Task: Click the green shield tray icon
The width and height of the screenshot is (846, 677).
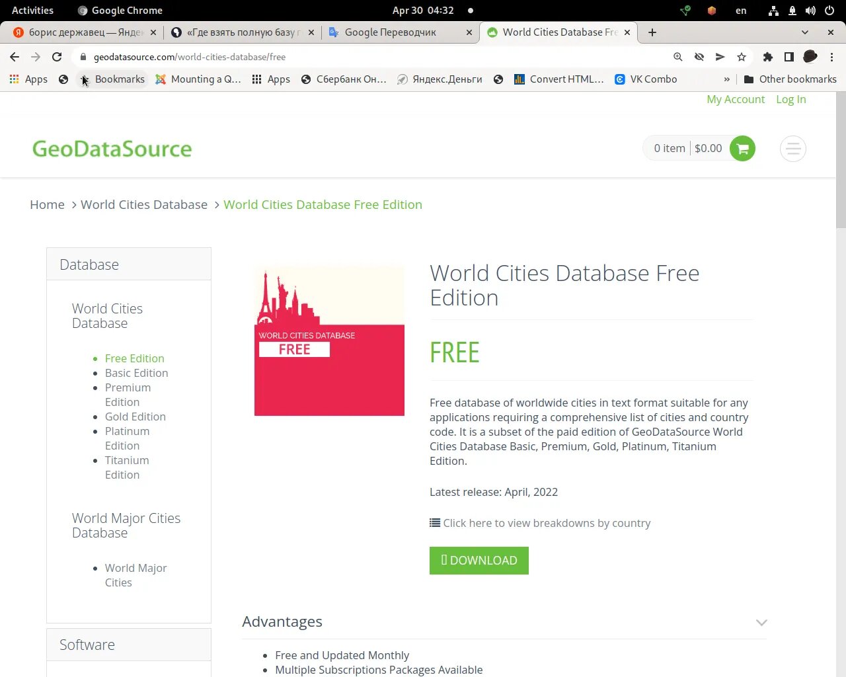Action: coord(685,11)
